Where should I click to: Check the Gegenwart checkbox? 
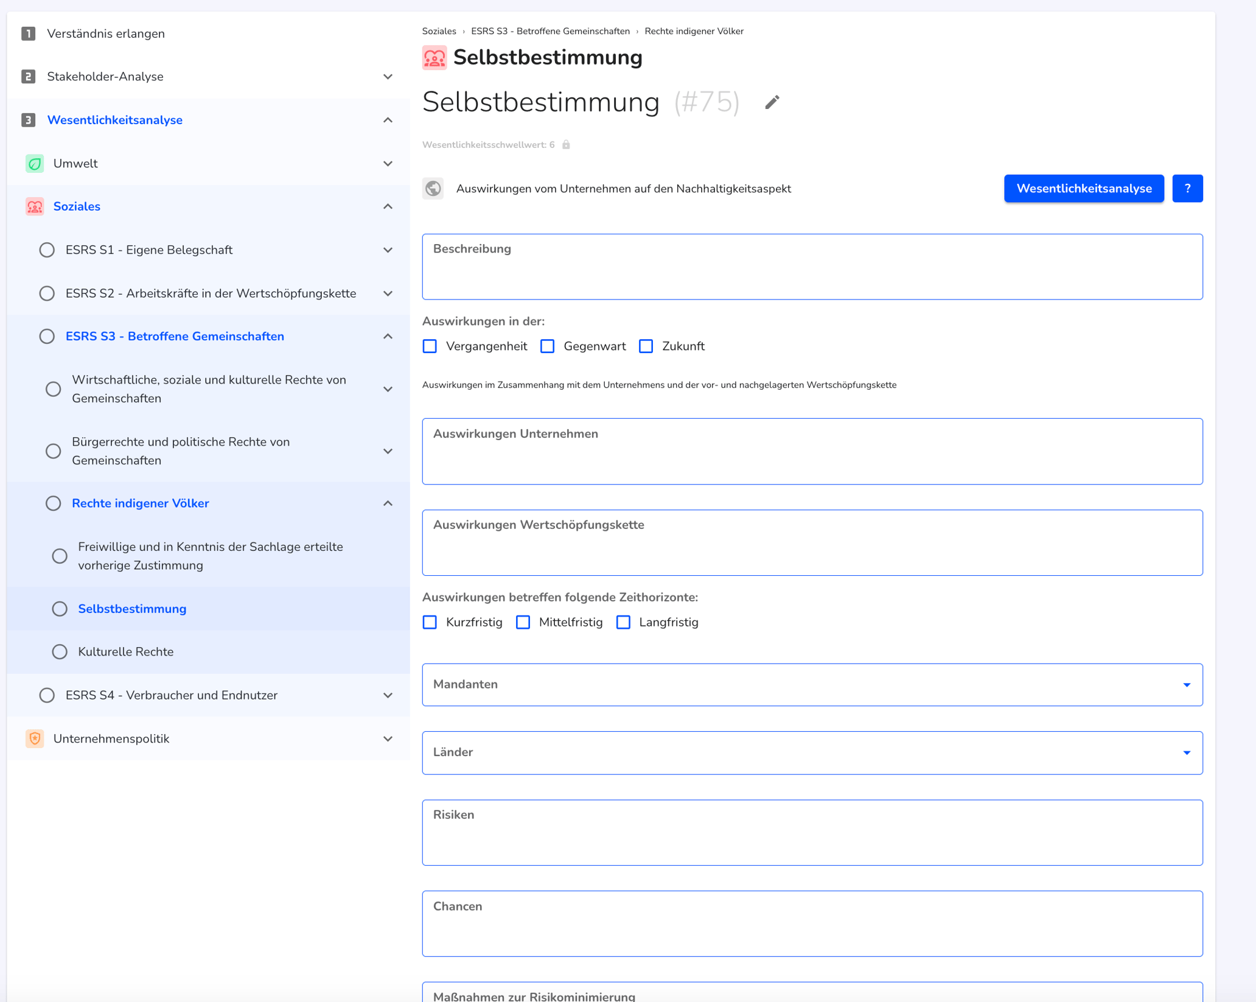(548, 346)
